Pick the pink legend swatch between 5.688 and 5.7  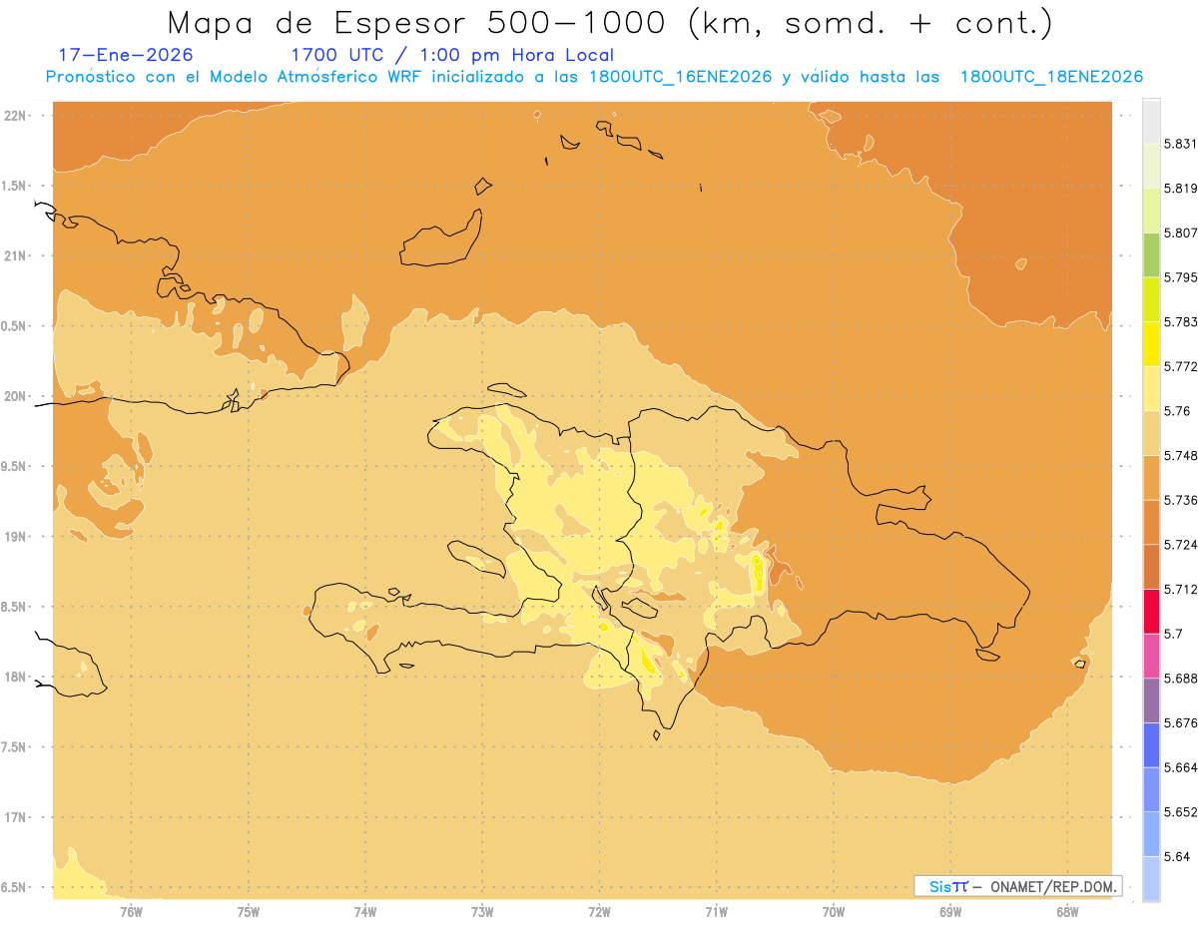click(1151, 656)
